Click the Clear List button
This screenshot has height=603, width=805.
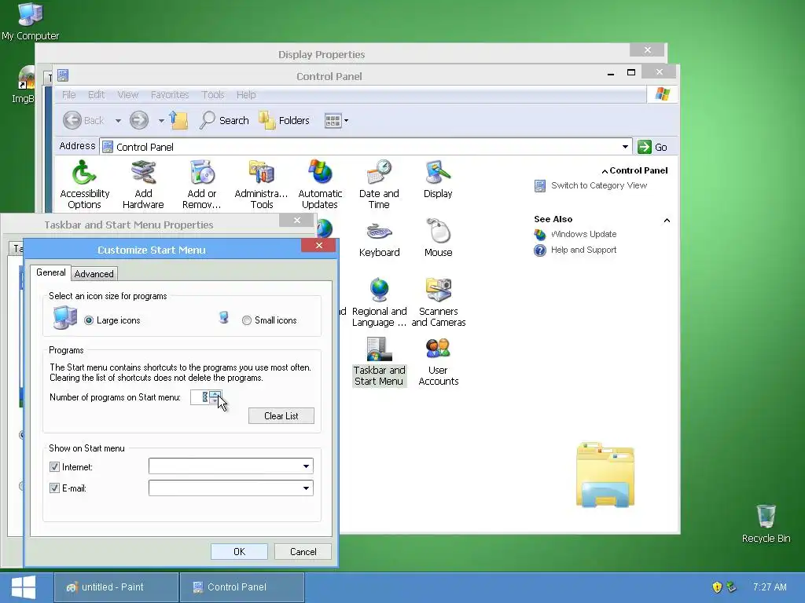[281, 416]
